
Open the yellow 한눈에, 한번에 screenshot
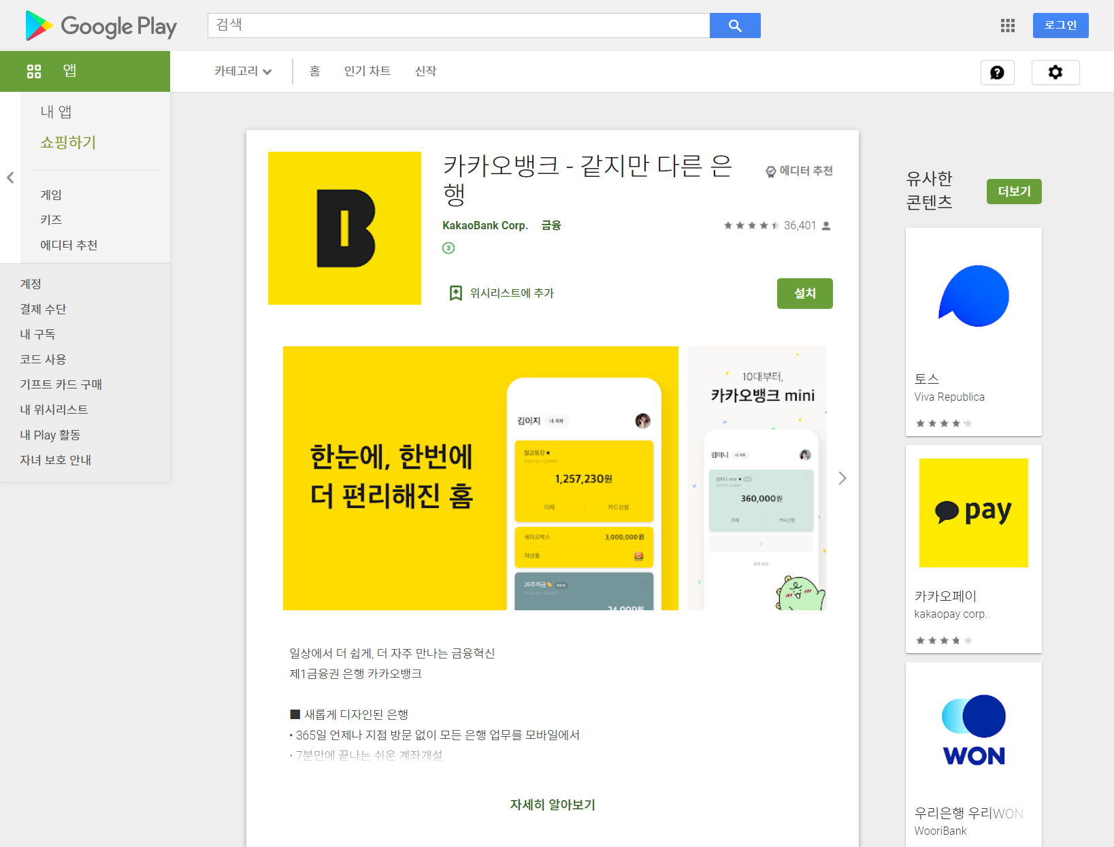tap(480, 478)
